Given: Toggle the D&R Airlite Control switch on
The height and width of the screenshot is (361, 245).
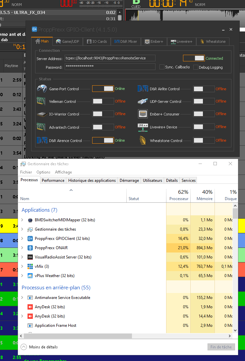Looking at the screenshot, I should pyautogui.click(x=204, y=89).
